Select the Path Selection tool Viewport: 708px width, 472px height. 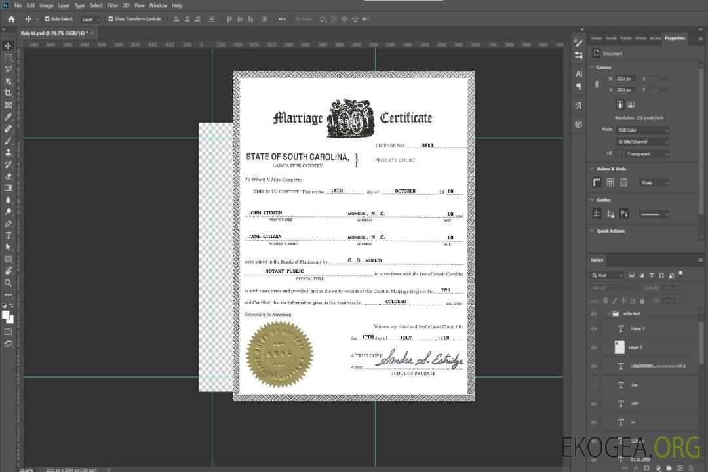pos(8,247)
